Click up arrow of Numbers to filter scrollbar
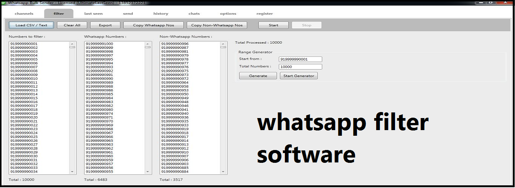Screen dimensions: 515x188 (x=72, y=44)
